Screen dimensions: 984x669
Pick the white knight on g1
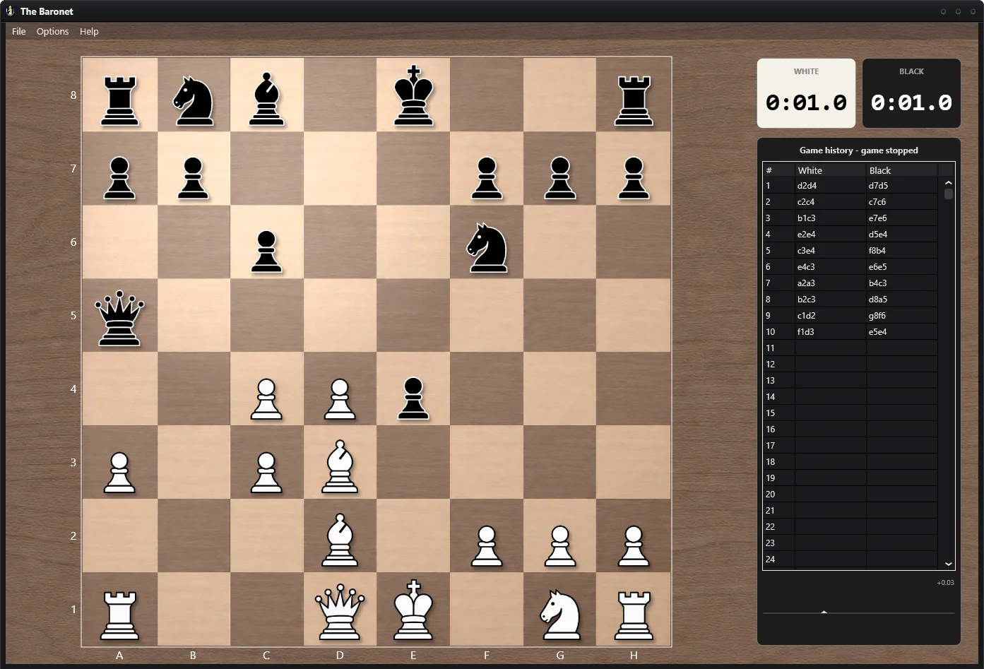point(560,615)
